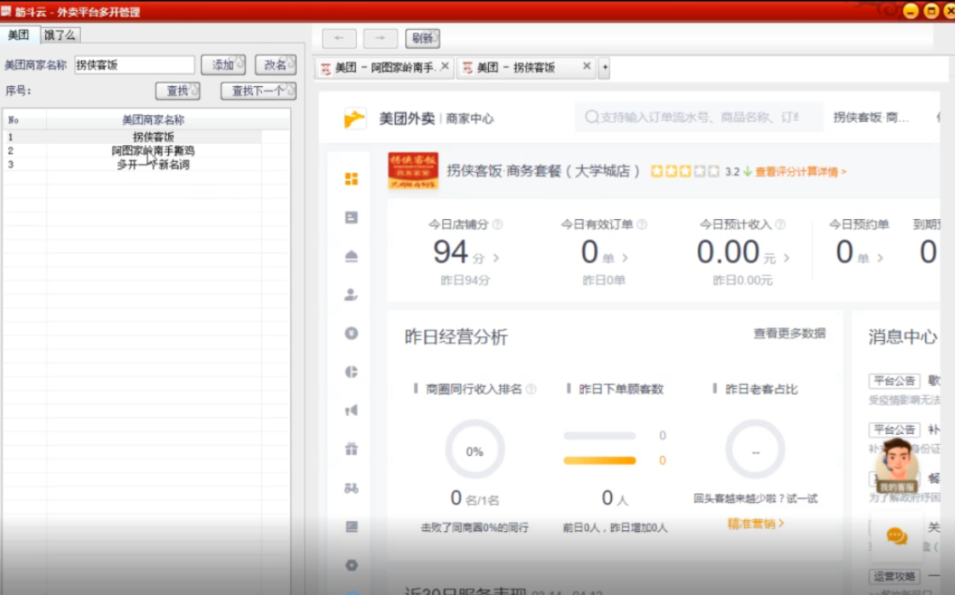
Task: Click the 运营攻略 tag
Action: pos(894,576)
